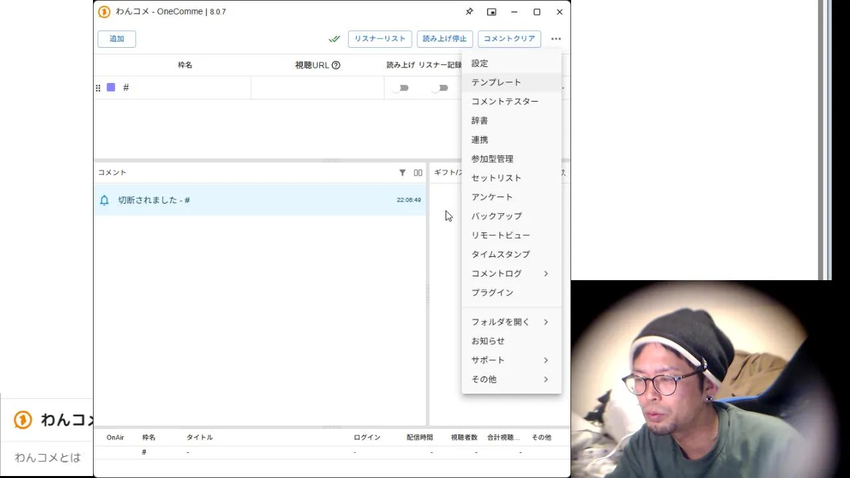The height and width of the screenshot is (478, 850).
Task: Open the リスナーリスト button
Action: pos(380,39)
